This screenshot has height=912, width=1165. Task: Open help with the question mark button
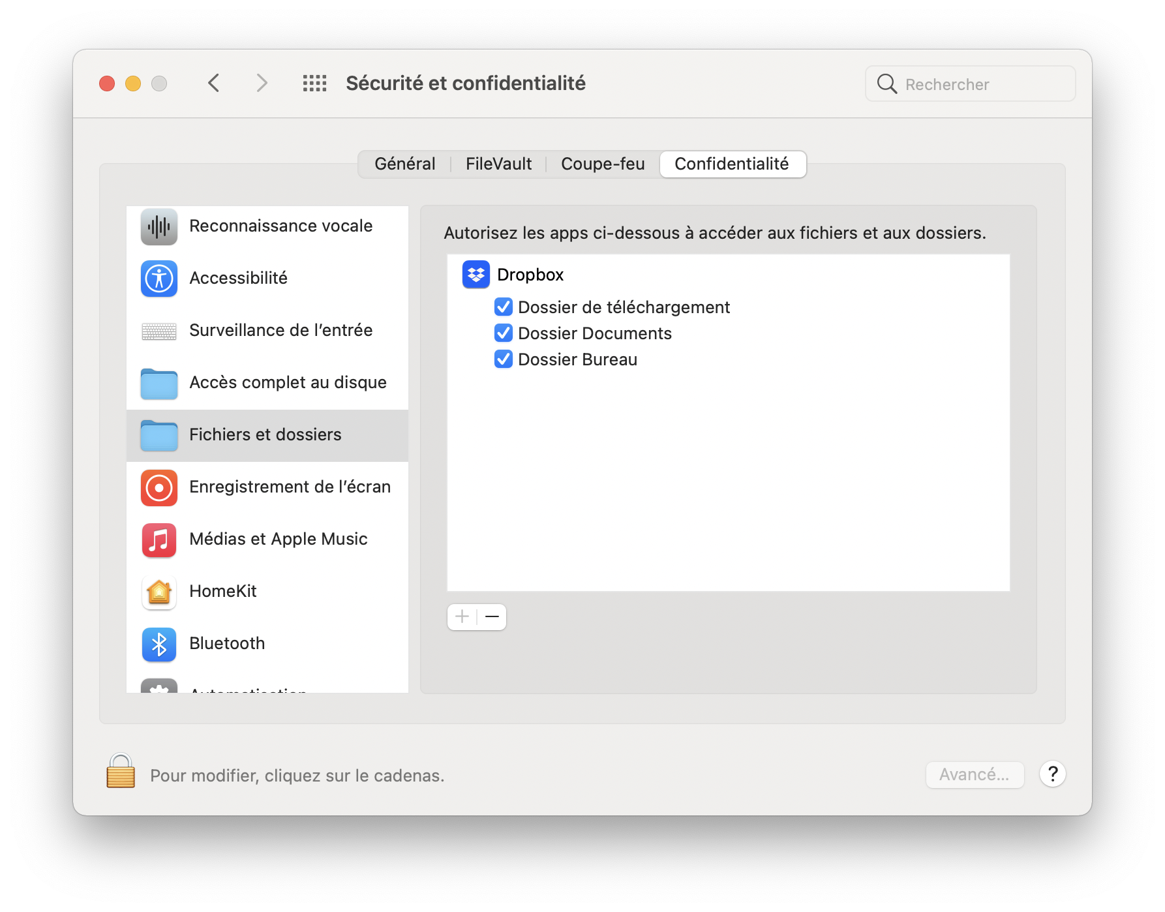point(1052,774)
